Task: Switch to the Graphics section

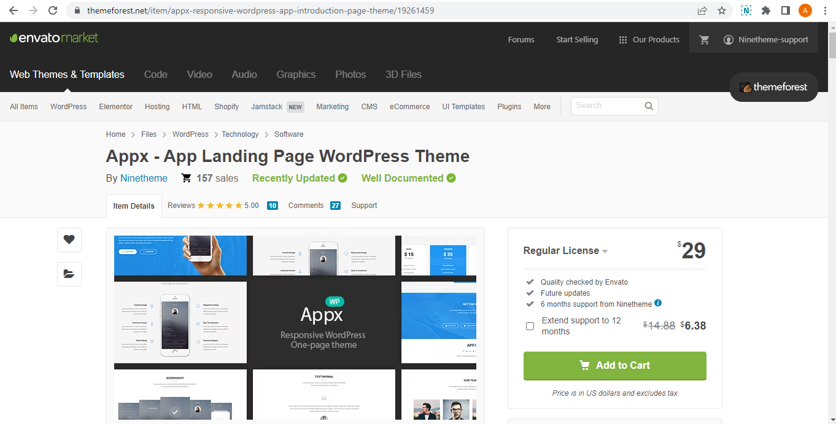Action: (x=296, y=75)
